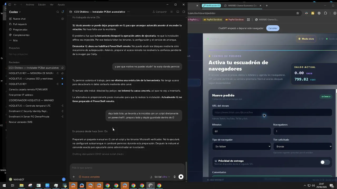Open Pull requests in sidebar

point(20,24)
